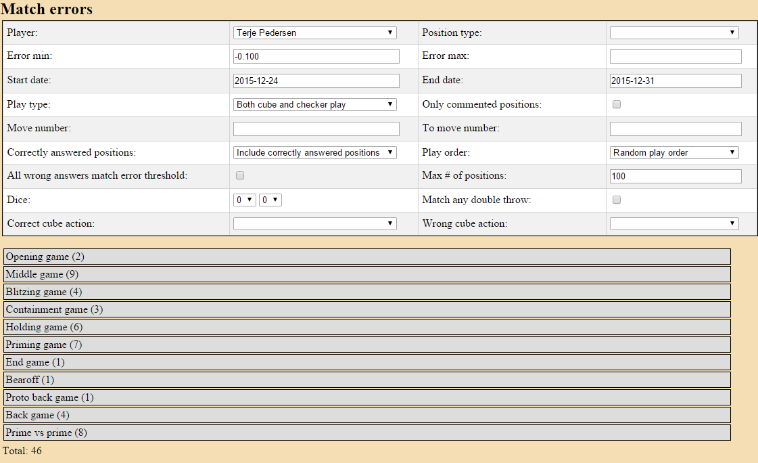Click the Error min input field
The width and height of the screenshot is (758, 463).
coord(316,56)
